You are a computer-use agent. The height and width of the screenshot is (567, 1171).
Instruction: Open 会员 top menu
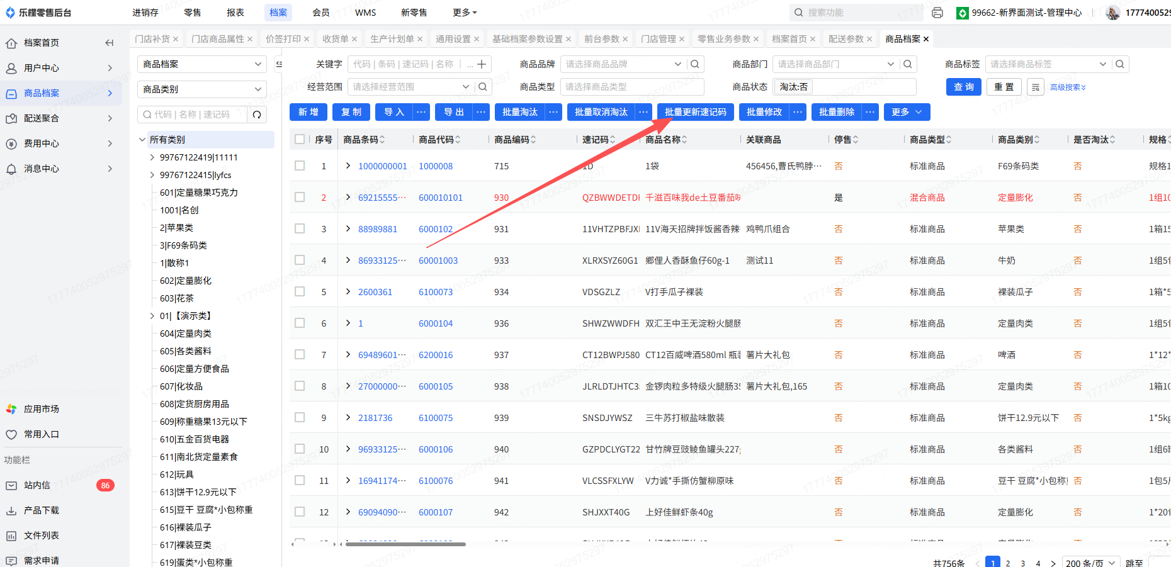tap(321, 13)
